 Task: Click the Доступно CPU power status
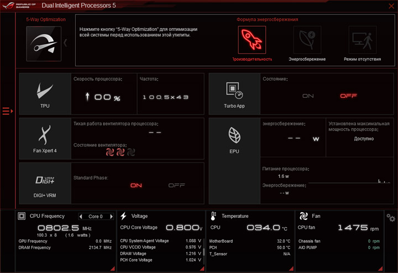(364, 139)
